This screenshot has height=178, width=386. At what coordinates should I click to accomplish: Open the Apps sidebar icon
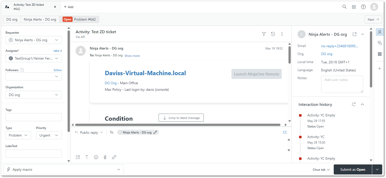(x=380, y=54)
